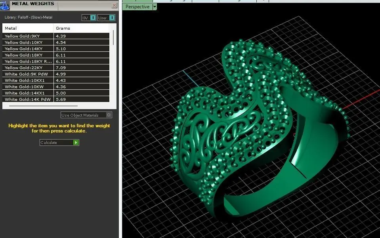380x238 pixels.
Task: Click the 4.39 grams value
Action: pyautogui.click(x=61, y=36)
